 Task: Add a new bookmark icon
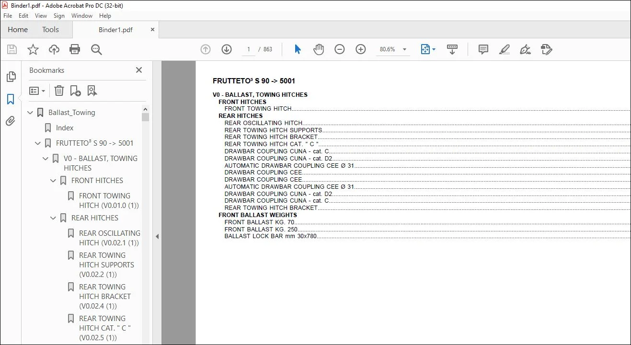click(x=75, y=91)
